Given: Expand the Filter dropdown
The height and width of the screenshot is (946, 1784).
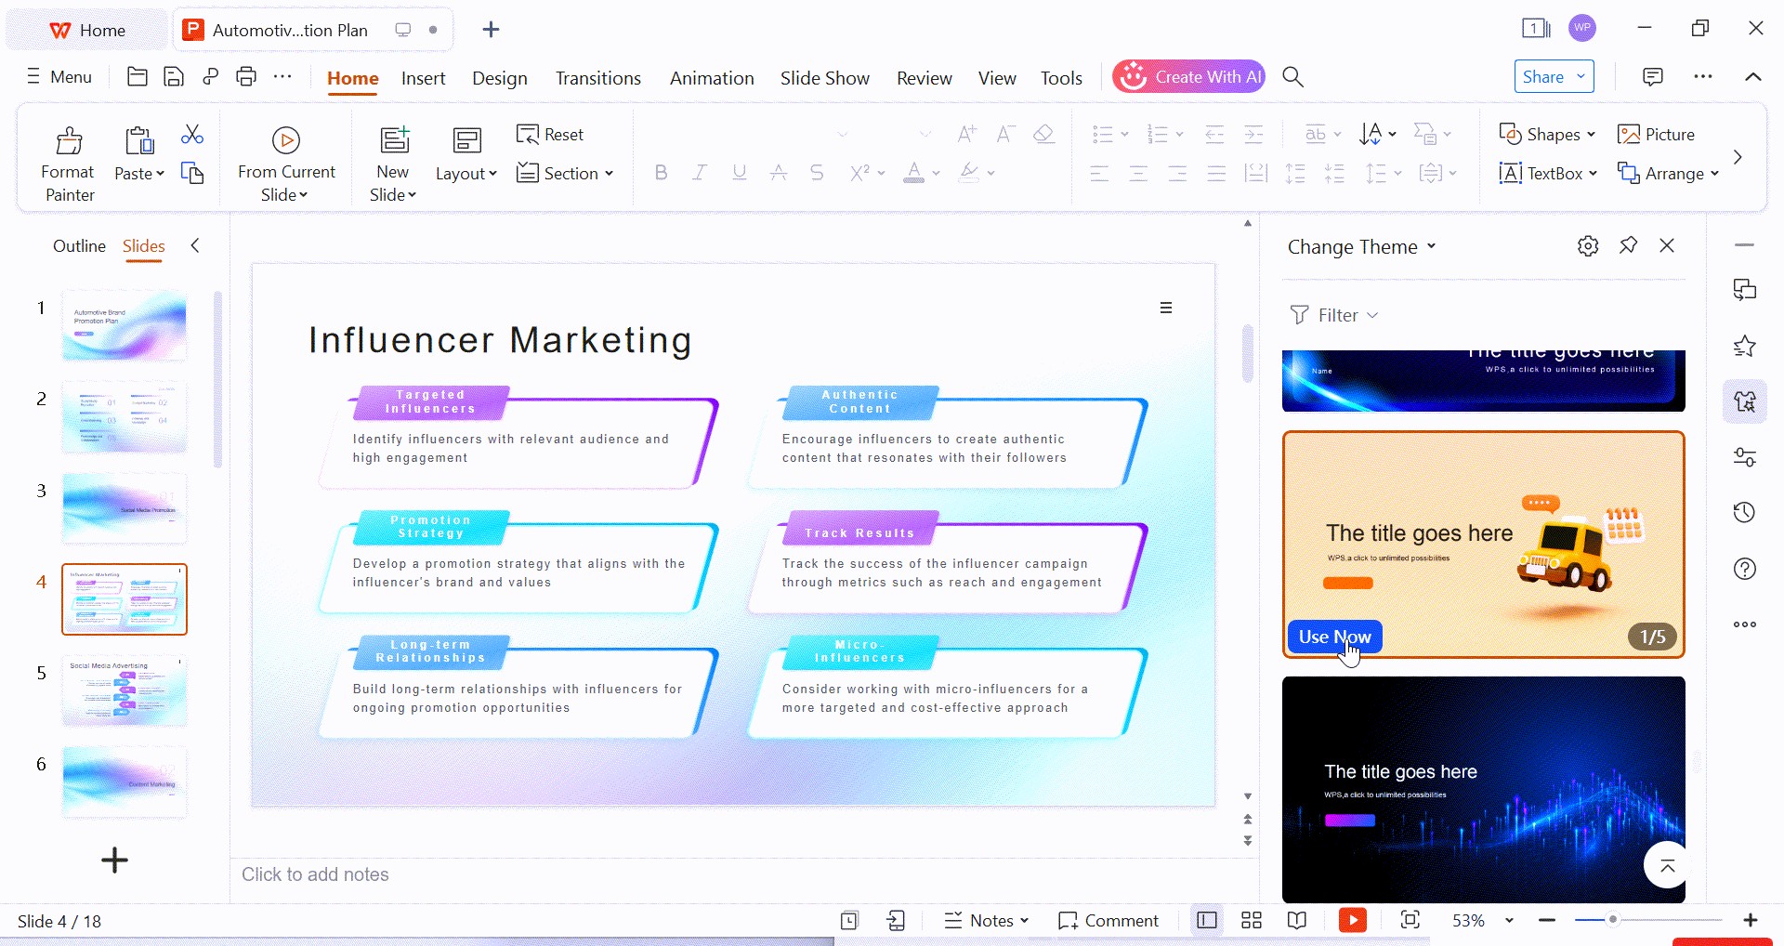Looking at the screenshot, I should [x=1334, y=315].
